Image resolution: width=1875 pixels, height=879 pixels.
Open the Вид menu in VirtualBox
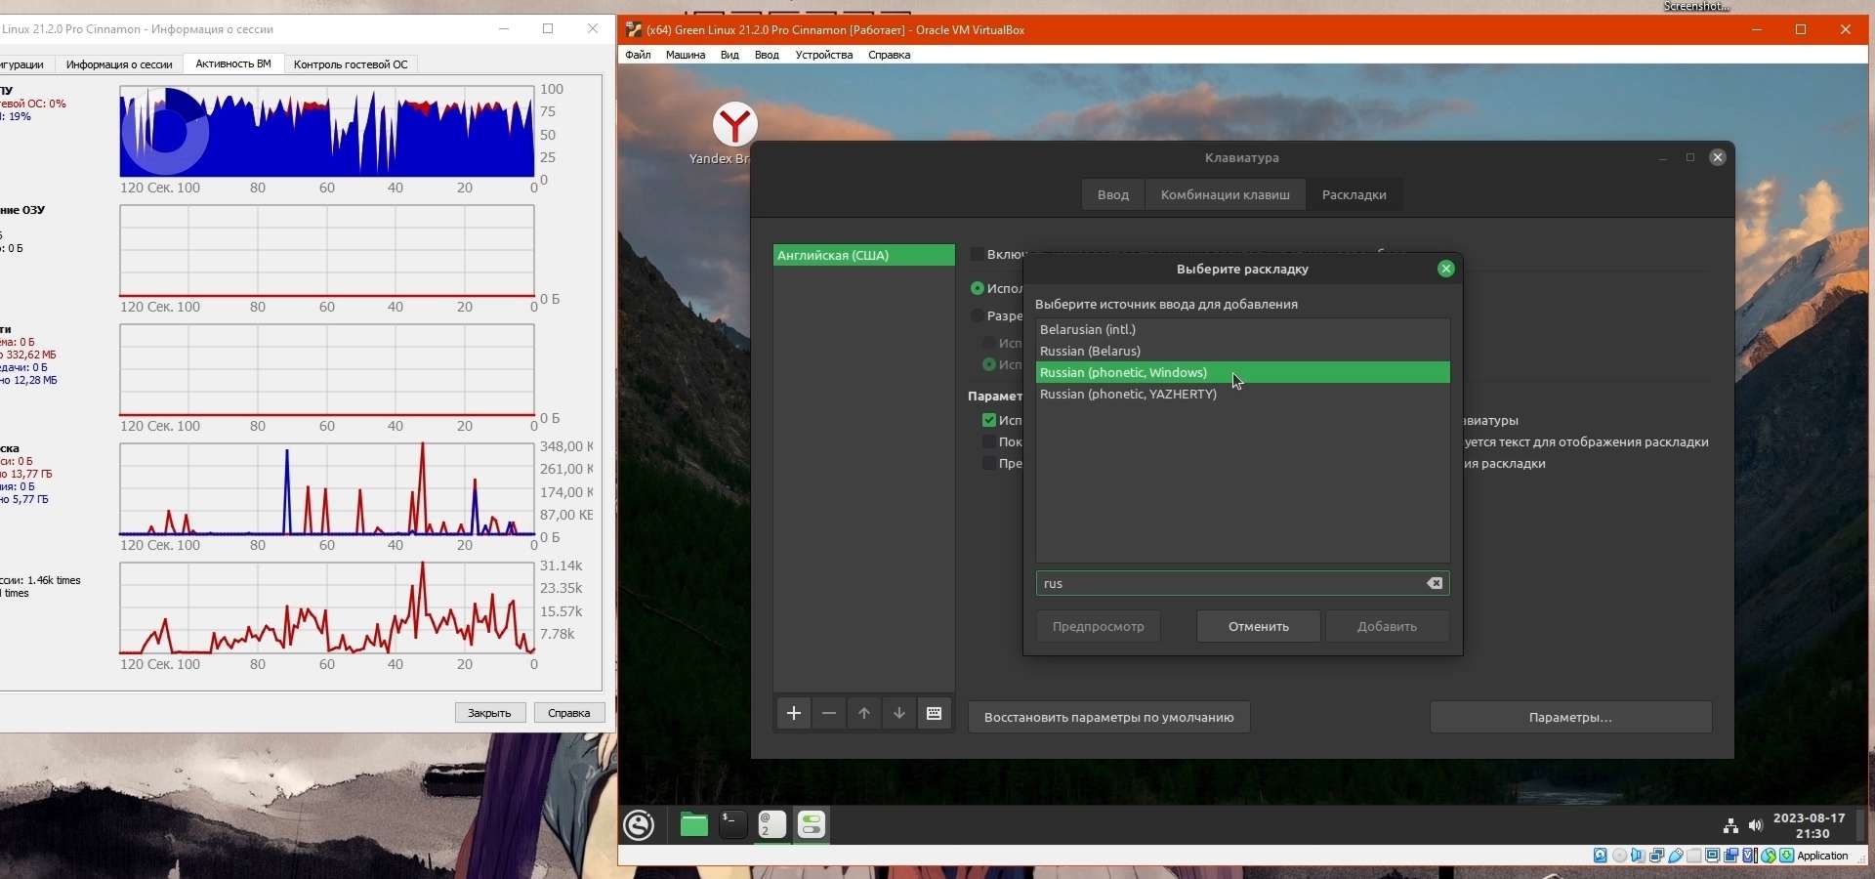pos(729,55)
